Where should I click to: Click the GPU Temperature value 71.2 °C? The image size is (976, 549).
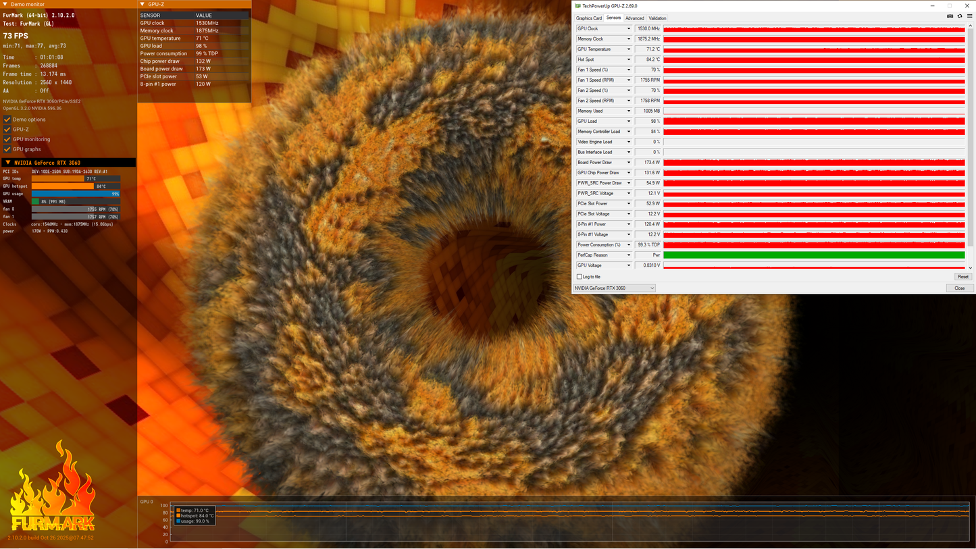pyautogui.click(x=648, y=49)
